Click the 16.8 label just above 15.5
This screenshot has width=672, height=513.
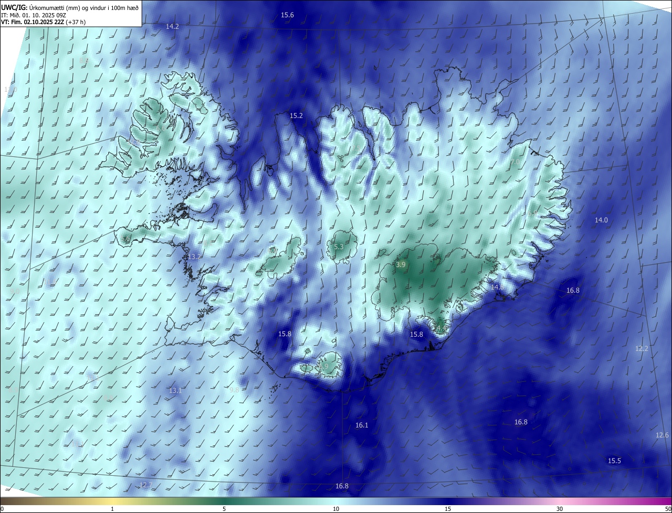[521, 422]
